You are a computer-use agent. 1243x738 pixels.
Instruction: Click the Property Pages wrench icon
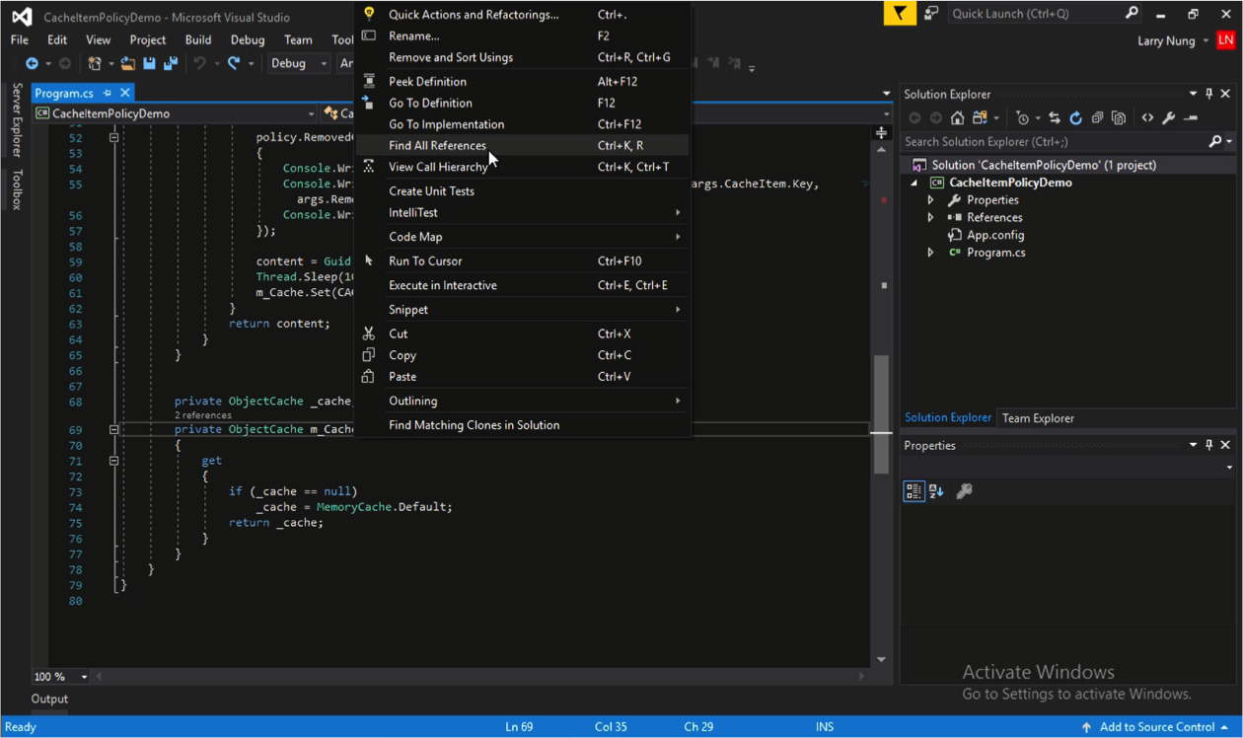click(964, 491)
